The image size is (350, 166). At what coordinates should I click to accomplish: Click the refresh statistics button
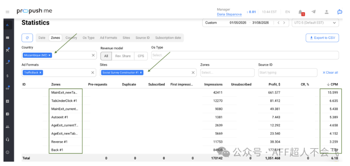pos(27,38)
